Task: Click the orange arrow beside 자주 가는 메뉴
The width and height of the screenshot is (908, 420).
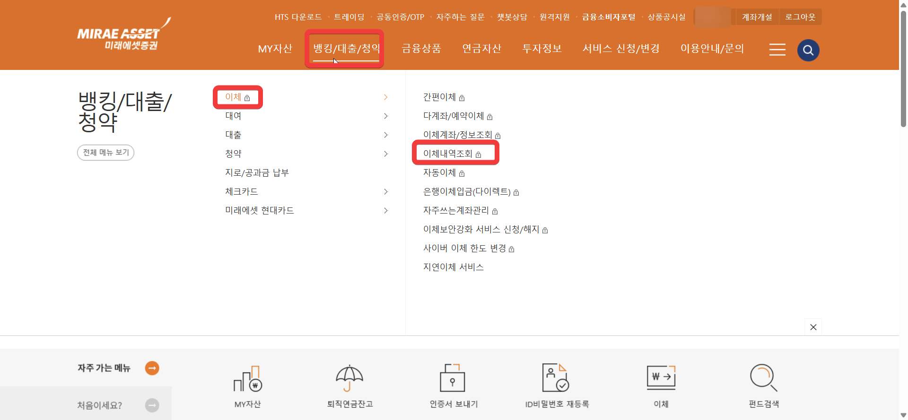Action: [x=152, y=368]
